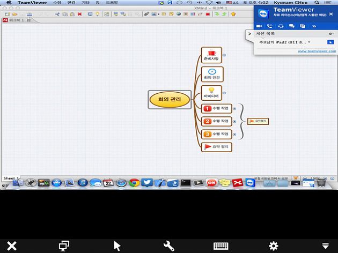Screen dimensions: 338x253
Task: Open XMind red X icon in dock
Action: coord(237,183)
